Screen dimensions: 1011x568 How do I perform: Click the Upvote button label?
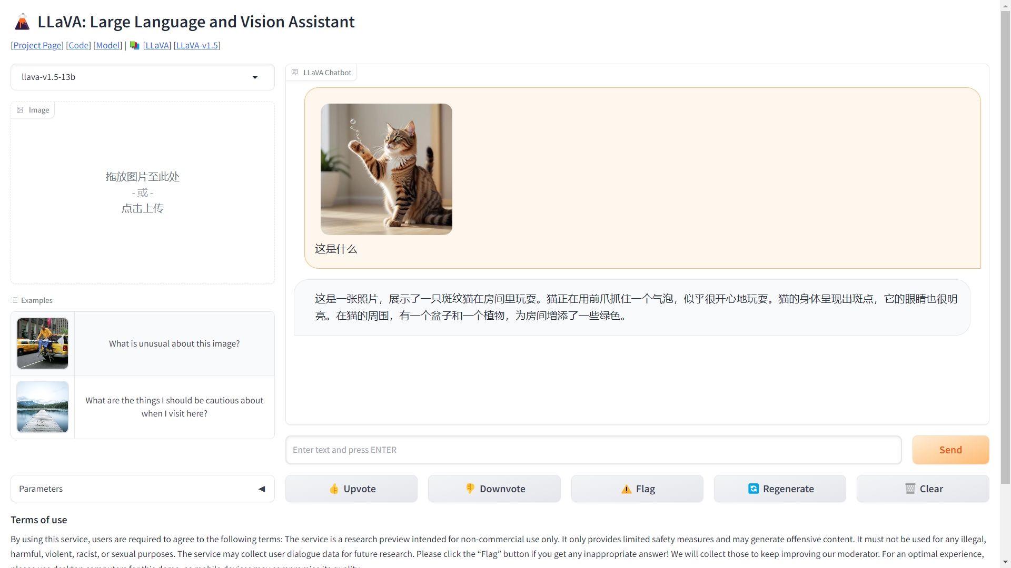(x=360, y=489)
